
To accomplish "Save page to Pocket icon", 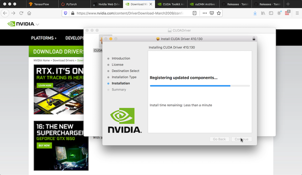I will (x=212, y=13).
